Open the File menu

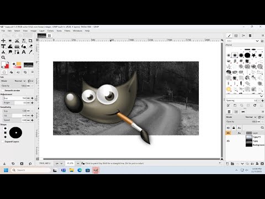[x=3, y=31]
